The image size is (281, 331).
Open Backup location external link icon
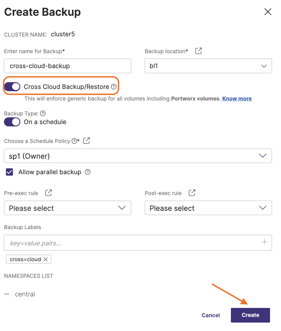199,51
